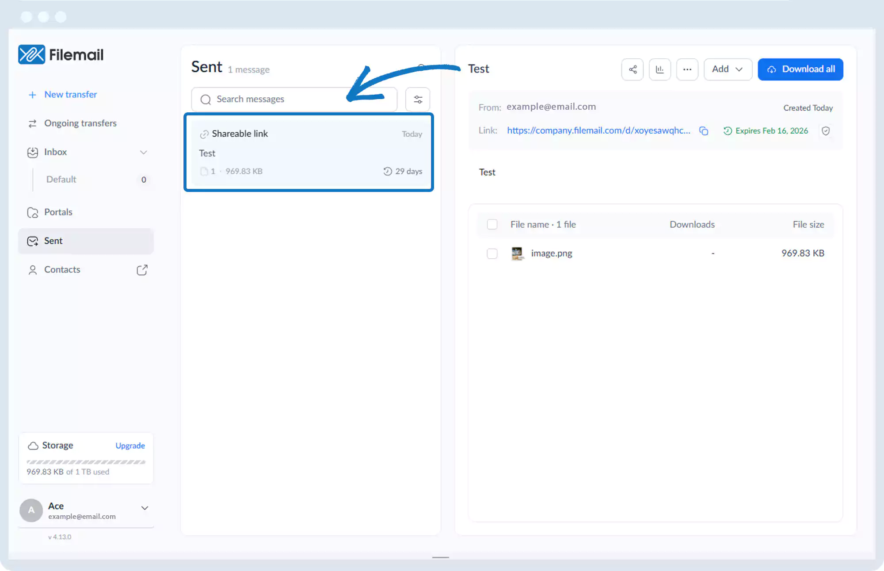Screen dimensions: 884x571
Task: Expand the Add dropdown
Action: 728,69
